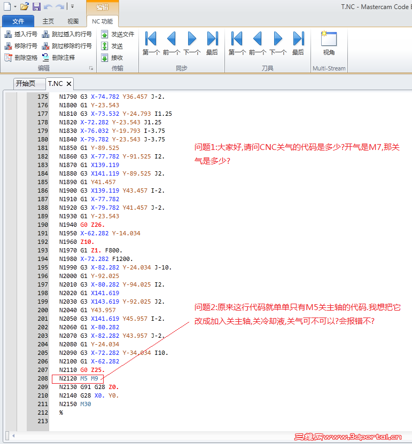
Task: Go to 前一个 tool in the 刀具 group
Action: [258, 43]
